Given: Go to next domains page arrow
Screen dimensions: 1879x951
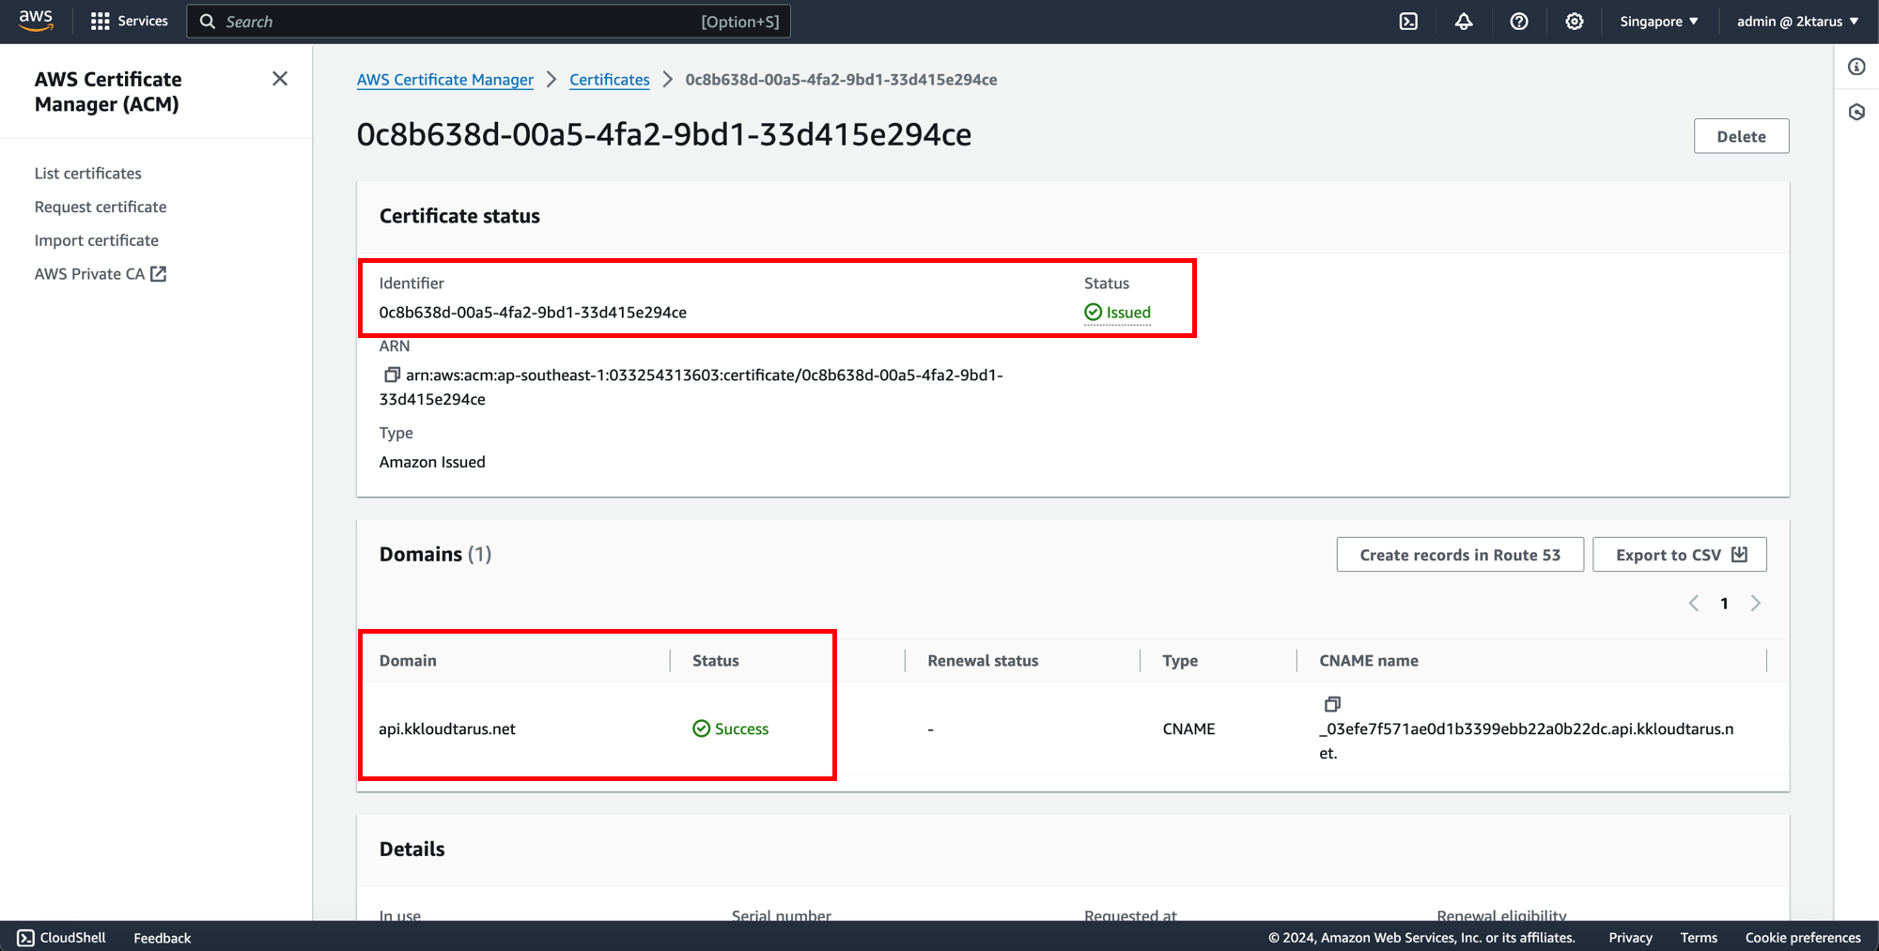Looking at the screenshot, I should (1755, 604).
